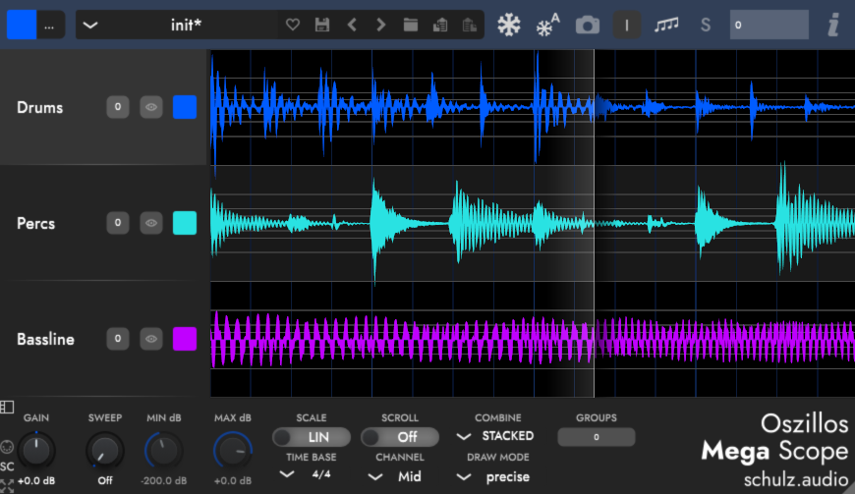Viewport: 855px width, 494px height.
Task: Favorite the preset with the heart icon
Action: [292, 26]
